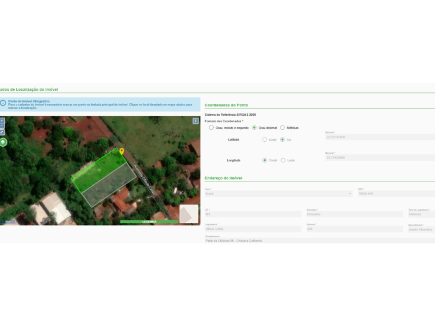Click the info icon in blue notice

click(x=3, y=103)
